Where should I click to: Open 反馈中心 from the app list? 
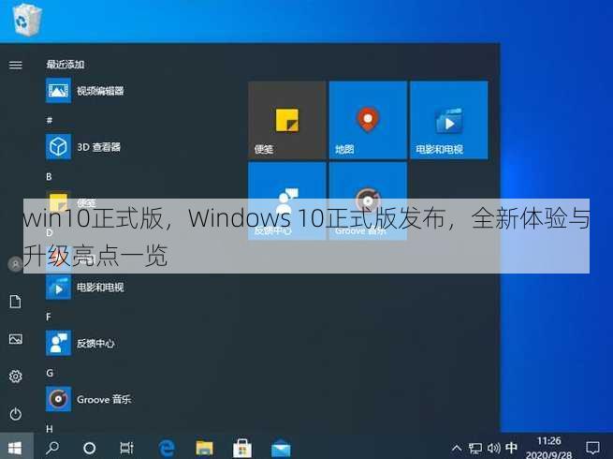tap(80, 343)
